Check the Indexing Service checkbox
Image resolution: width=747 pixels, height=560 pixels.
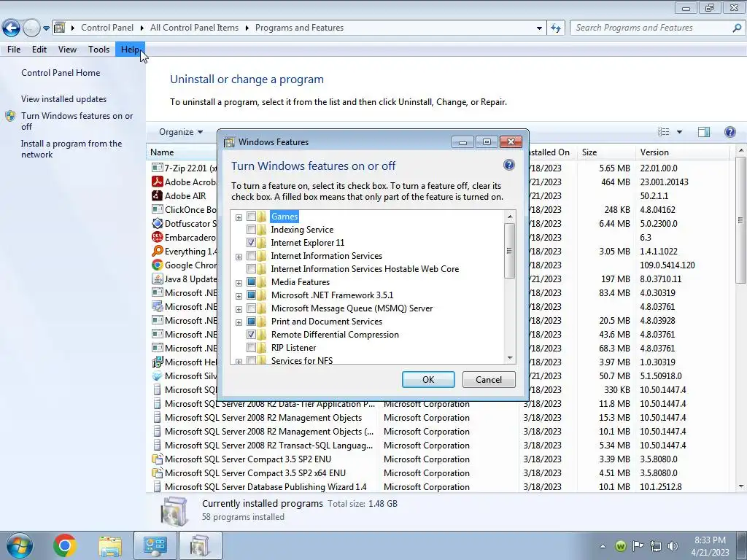click(x=251, y=230)
